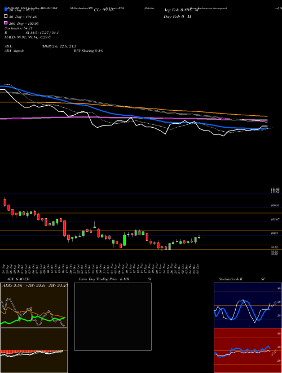Click the 'CL: 99.68' closing price label
This screenshot has height=373, width=282.
(x=104, y=10)
